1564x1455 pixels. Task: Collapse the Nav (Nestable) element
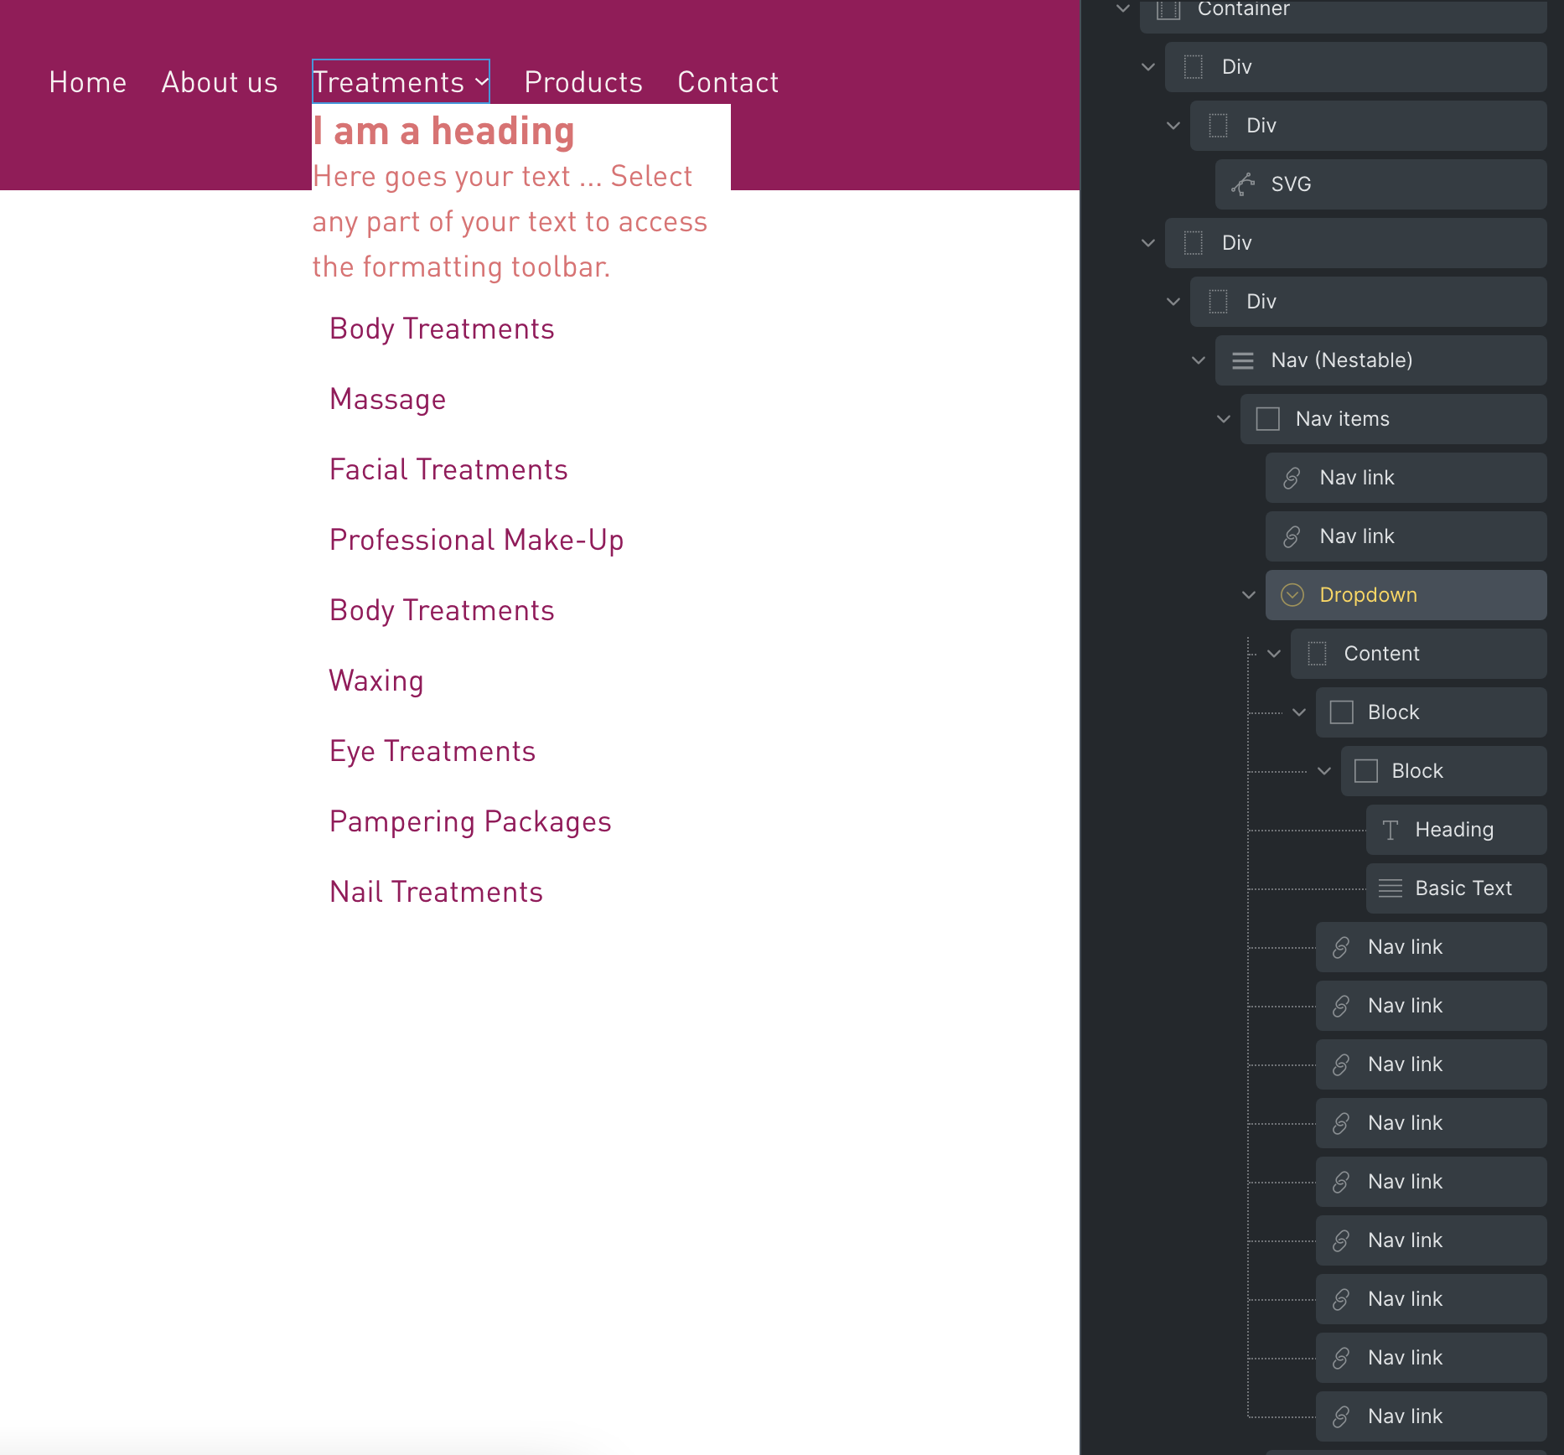[x=1199, y=360]
